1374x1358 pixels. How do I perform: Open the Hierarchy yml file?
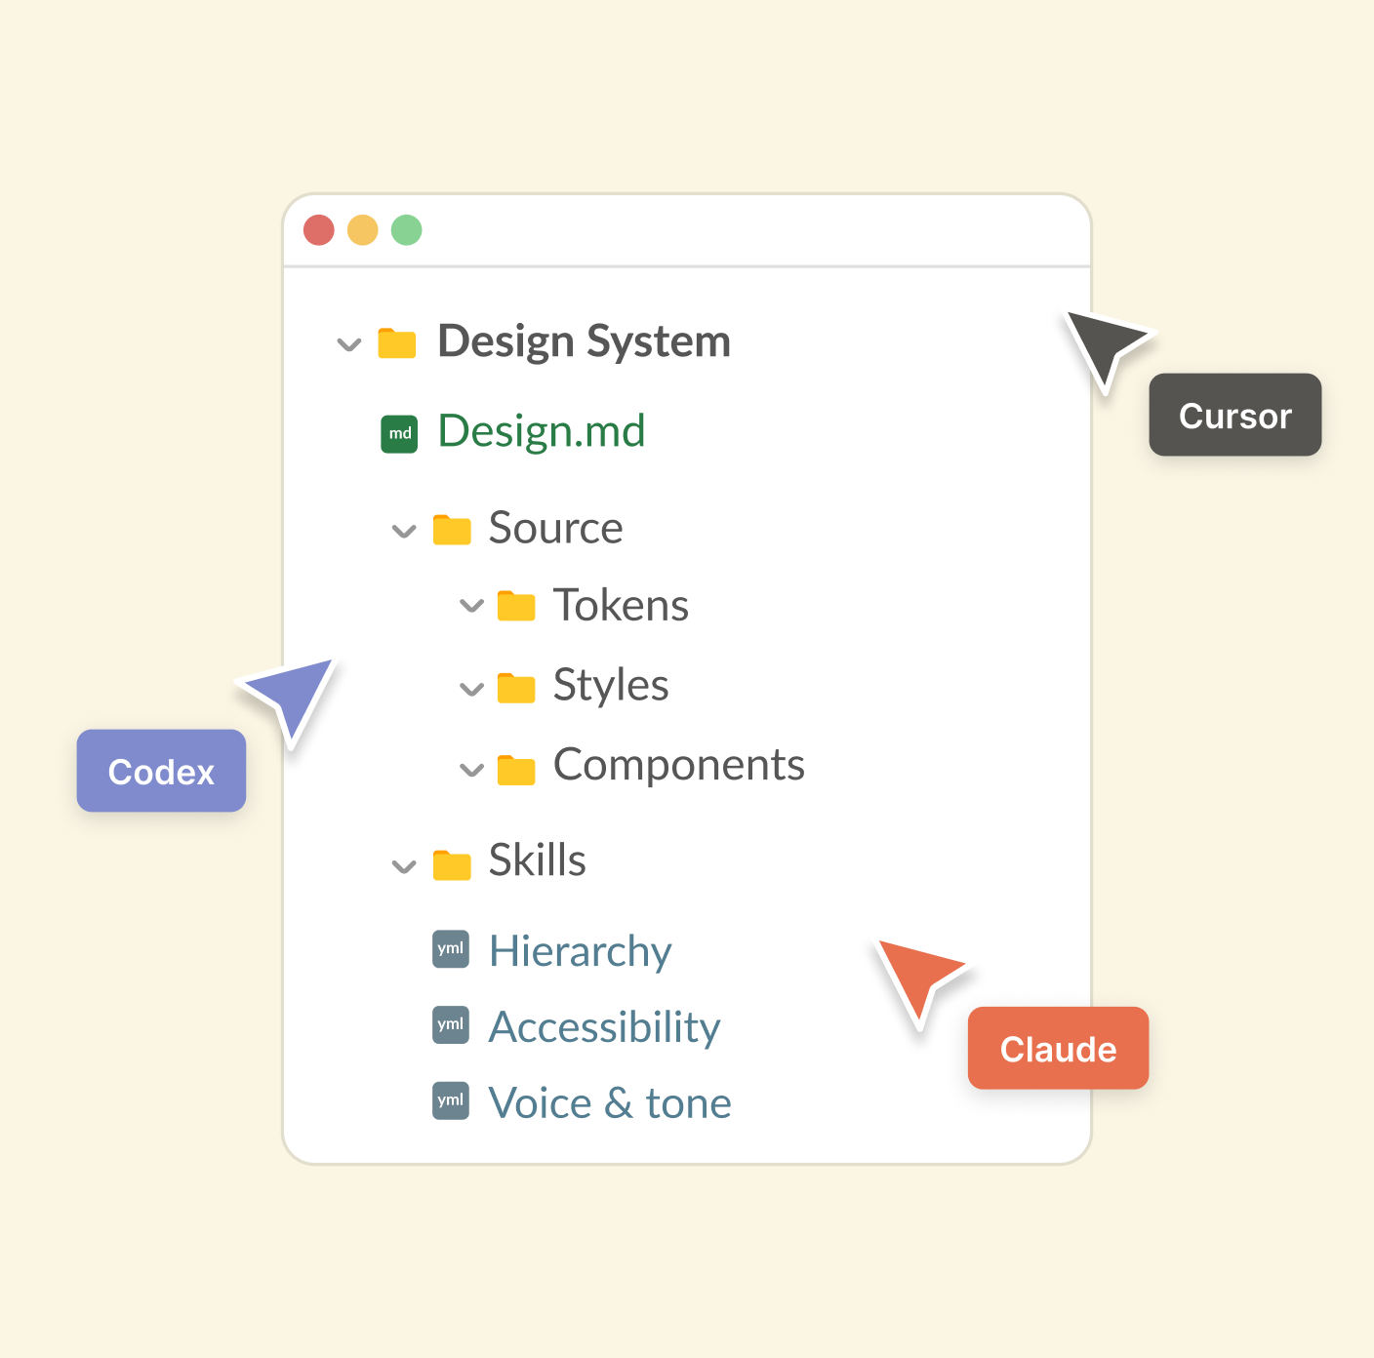(581, 951)
